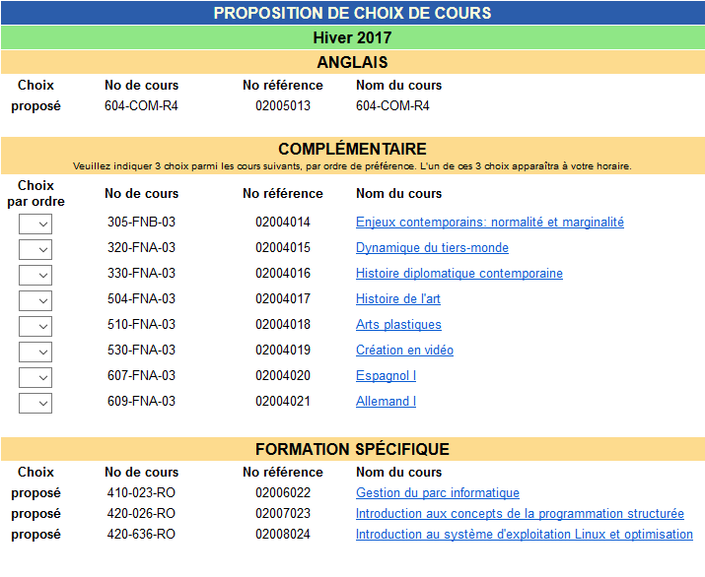Click the ANGLAIS section header
This screenshot has width=705, height=577.
(353, 62)
